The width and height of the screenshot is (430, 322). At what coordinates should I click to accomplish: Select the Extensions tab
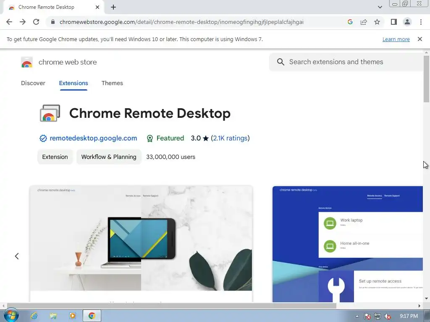pyautogui.click(x=73, y=83)
